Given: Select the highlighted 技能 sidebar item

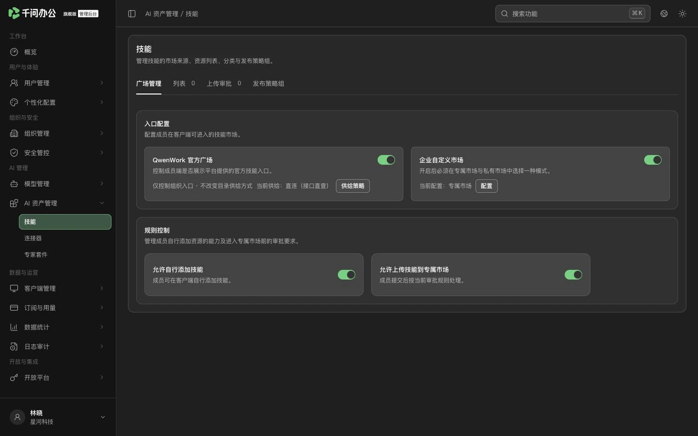Looking at the screenshot, I should tap(65, 222).
